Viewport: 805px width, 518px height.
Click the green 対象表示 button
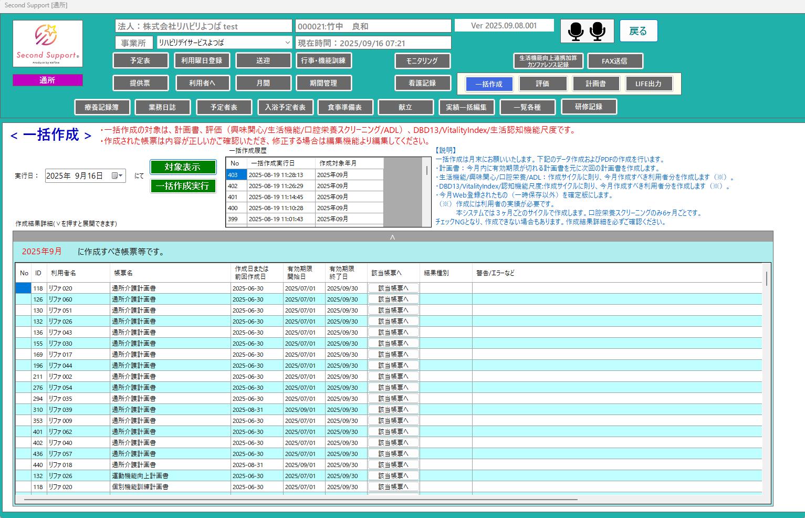(183, 167)
